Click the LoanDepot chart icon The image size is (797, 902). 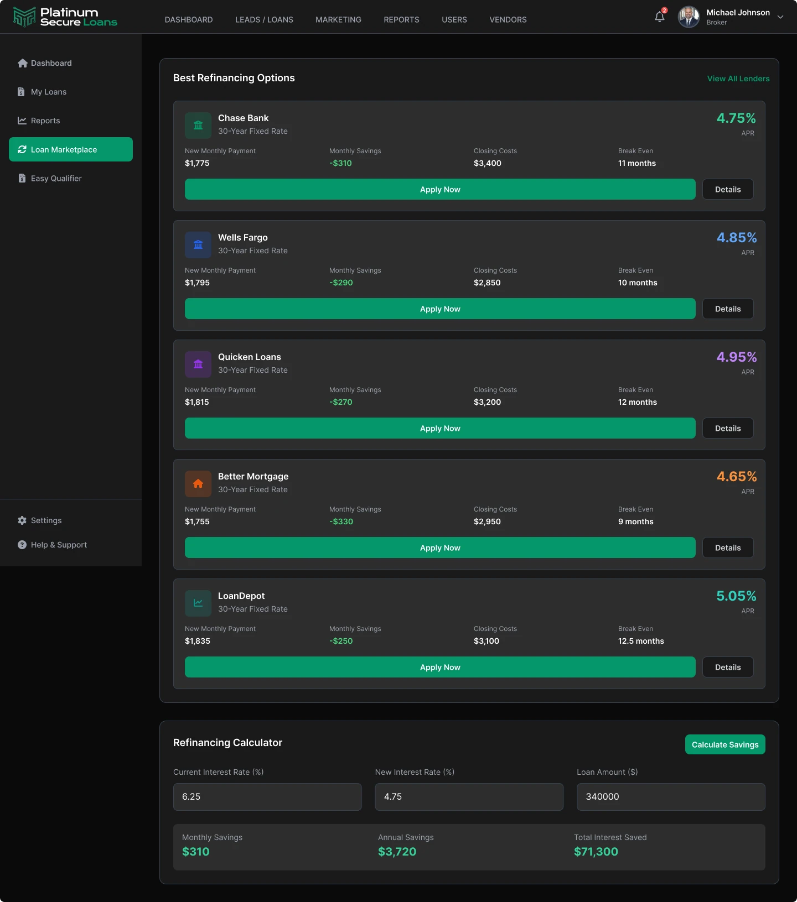(198, 603)
